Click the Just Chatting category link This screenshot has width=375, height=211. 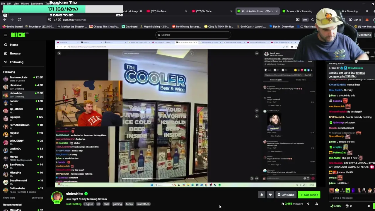(74, 204)
